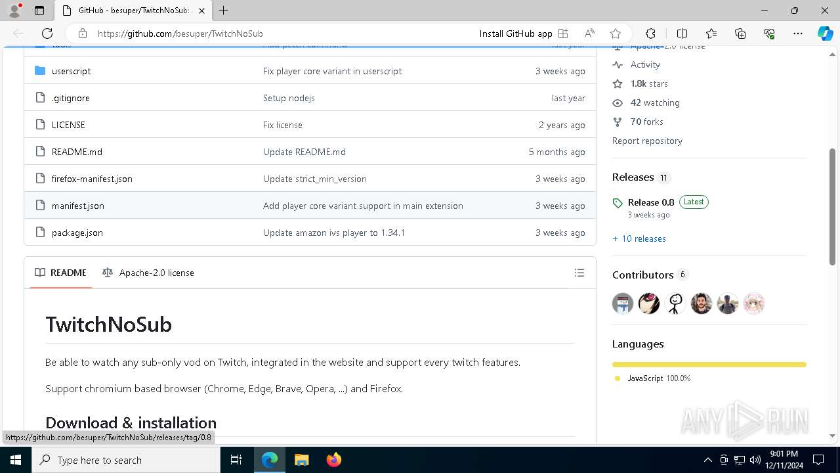Screen dimensions: 840x473
Task: Open commit 'Update amazon ivs player to 1.34.1'
Action: 334,233
